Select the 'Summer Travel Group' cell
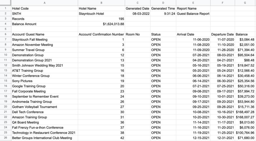This screenshot has height=141, width=256. tap(45, 50)
